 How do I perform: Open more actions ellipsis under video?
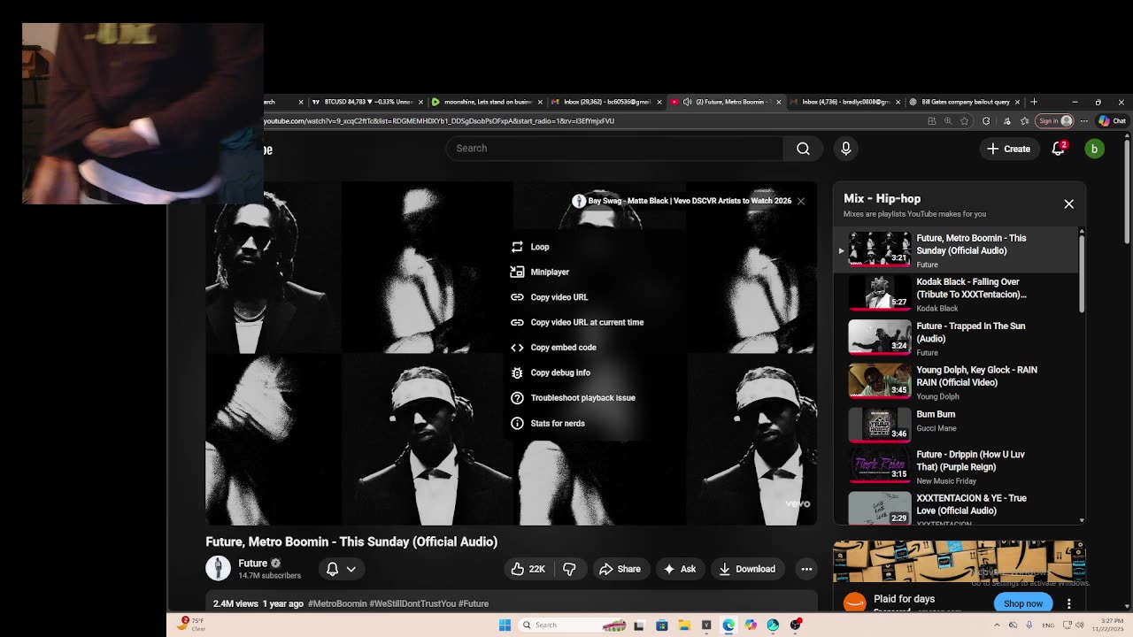[806, 569]
